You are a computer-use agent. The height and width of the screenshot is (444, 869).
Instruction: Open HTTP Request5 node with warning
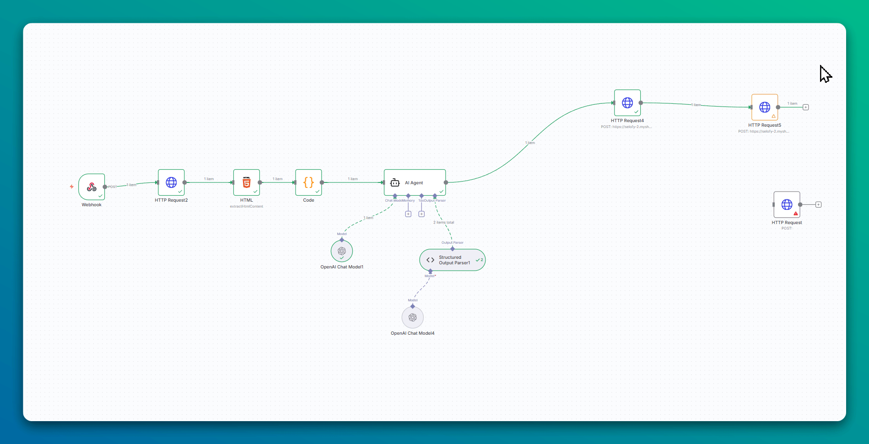pos(764,107)
